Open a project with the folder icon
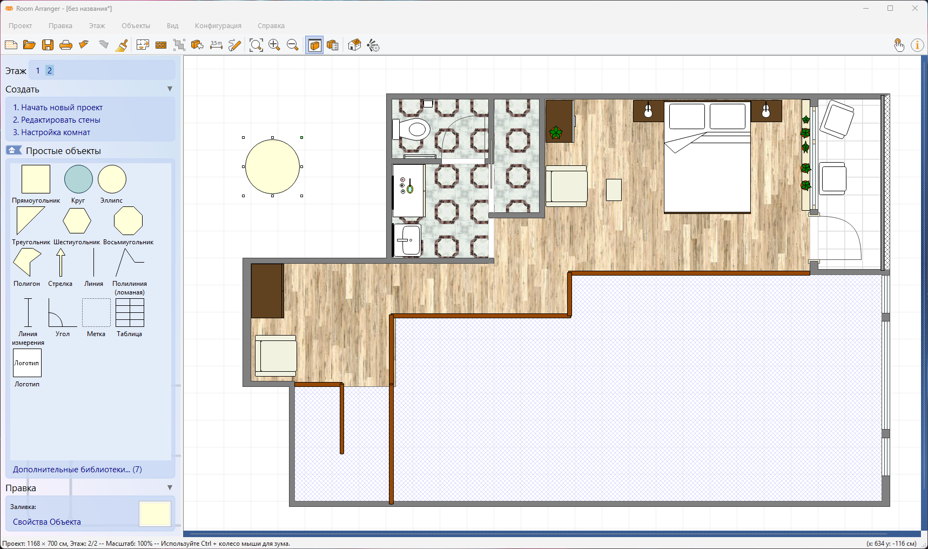Screen dimensions: 928x549 coord(29,45)
